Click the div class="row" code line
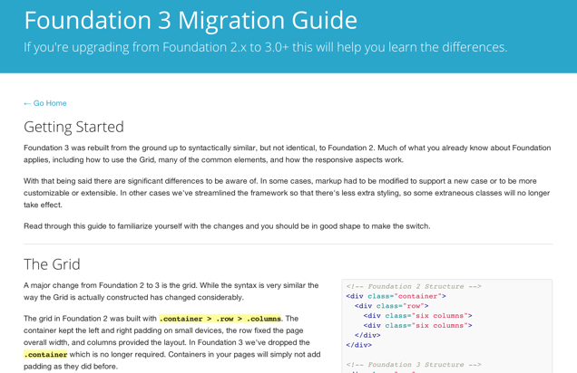The image size is (577, 373). click(392, 306)
